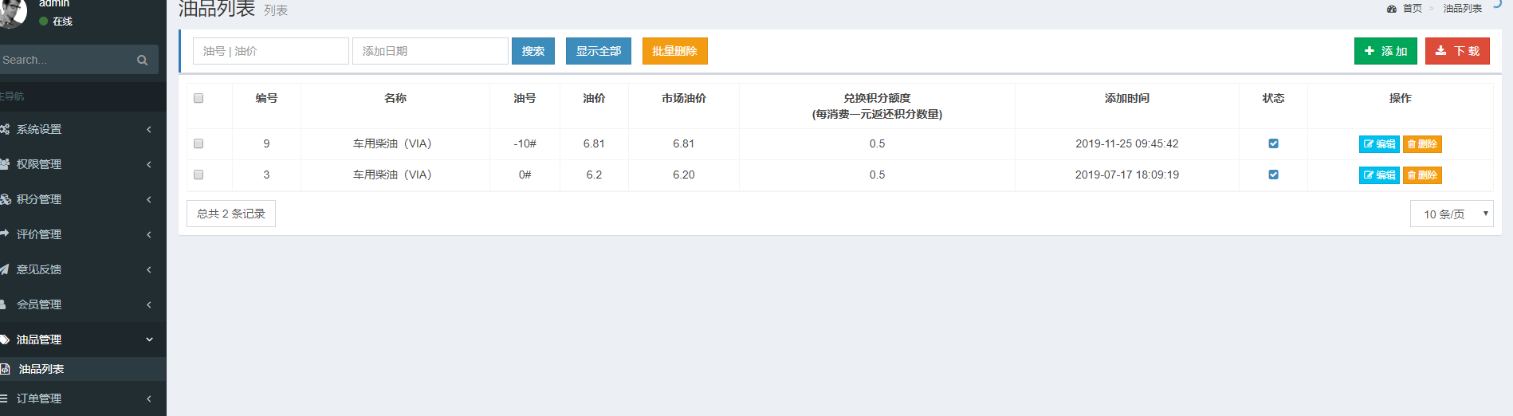The image size is (1513, 416).
Task: Focus the 油号 | 油价 search field
Action: tap(271, 51)
